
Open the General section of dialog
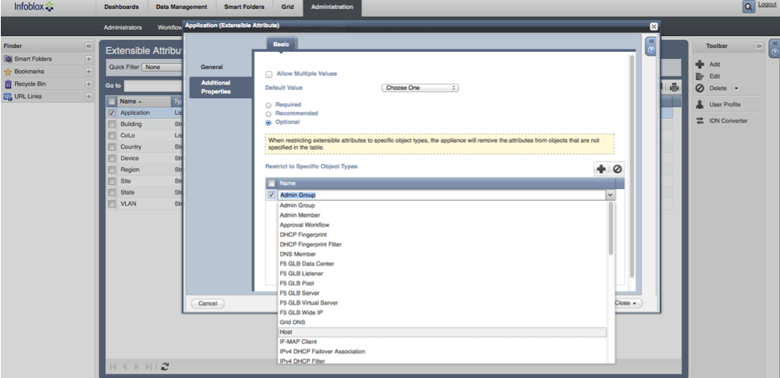click(212, 67)
